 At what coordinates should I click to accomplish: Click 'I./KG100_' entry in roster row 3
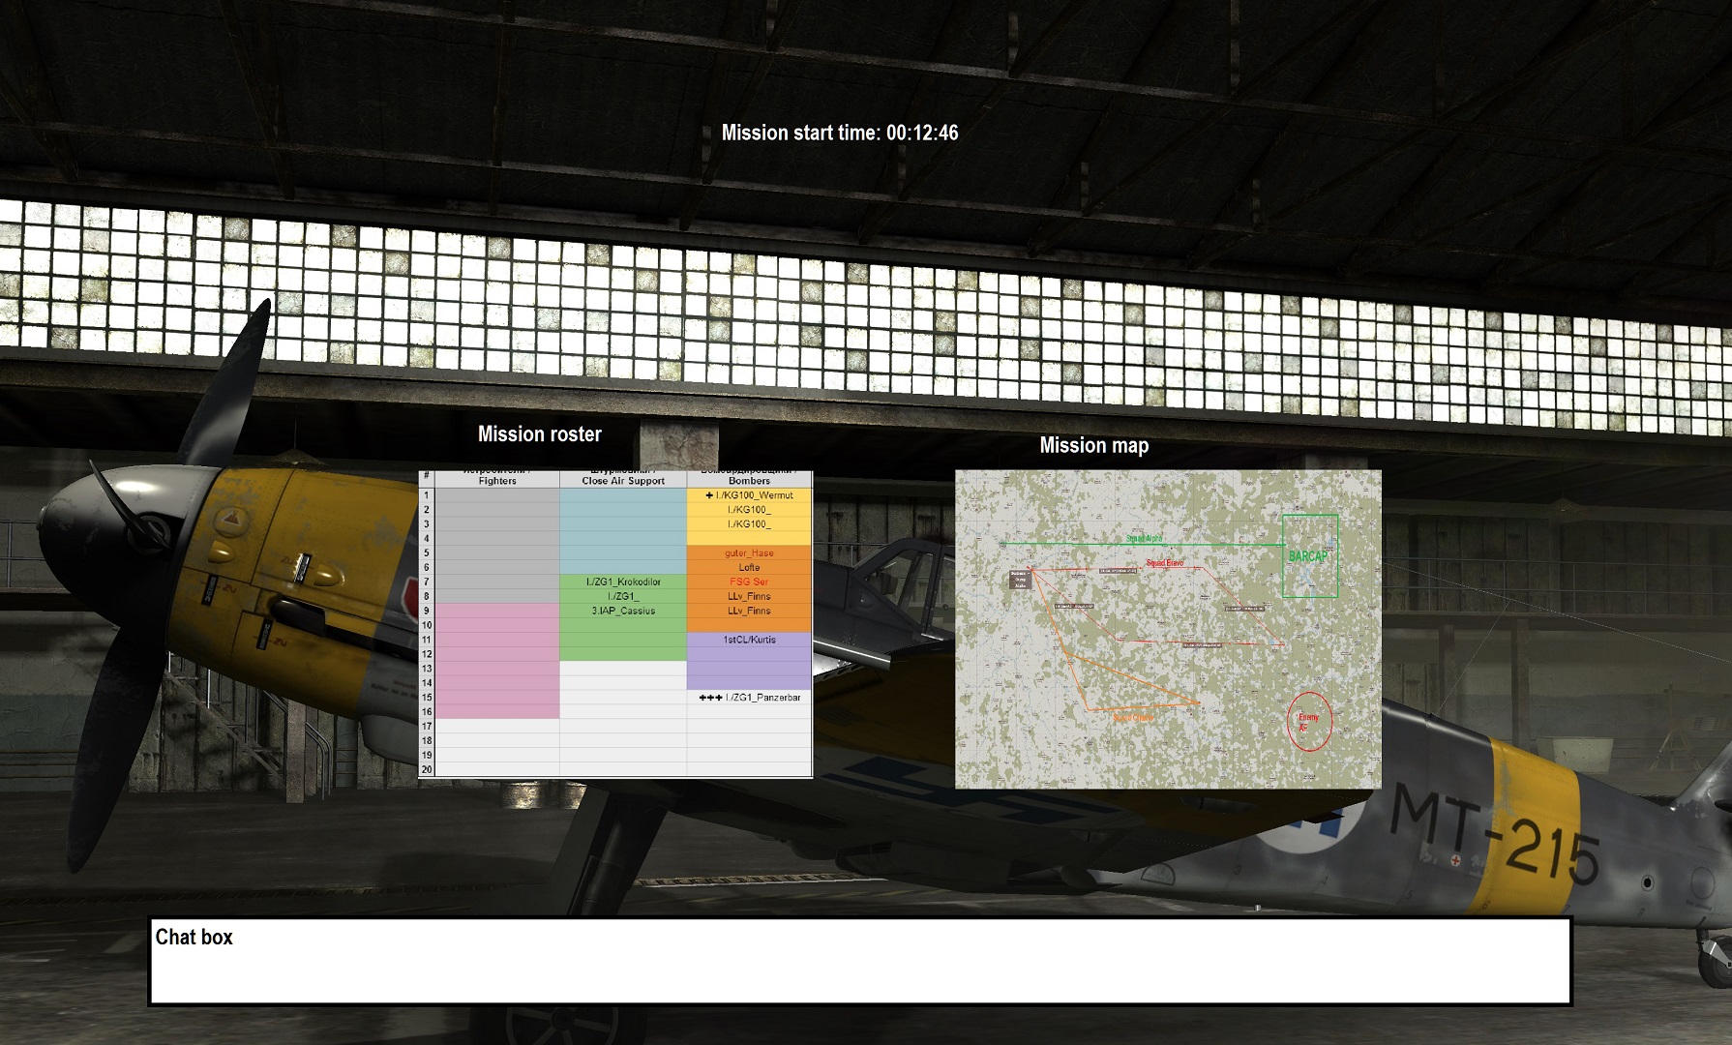click(749, 524)
